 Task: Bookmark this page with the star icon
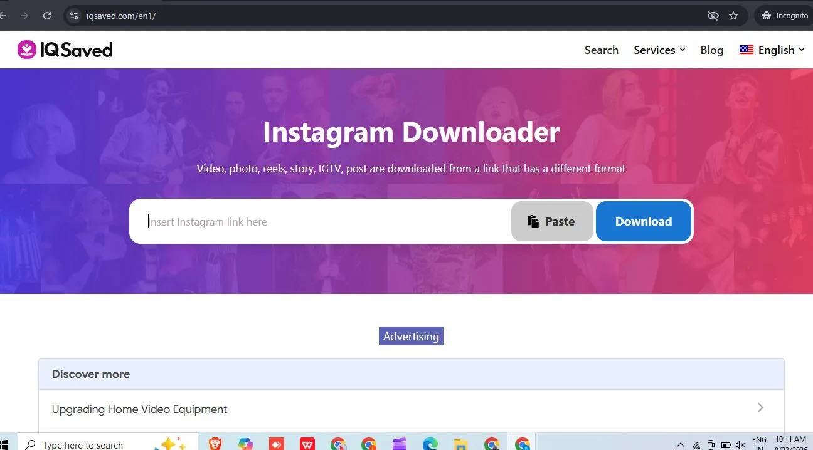(x=733, y=16)
